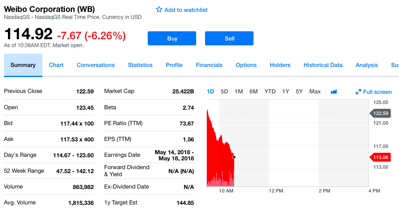Switch to the Conversations tab
The height and width of the screenshot is (211, 399).
[x=96, y=65]
